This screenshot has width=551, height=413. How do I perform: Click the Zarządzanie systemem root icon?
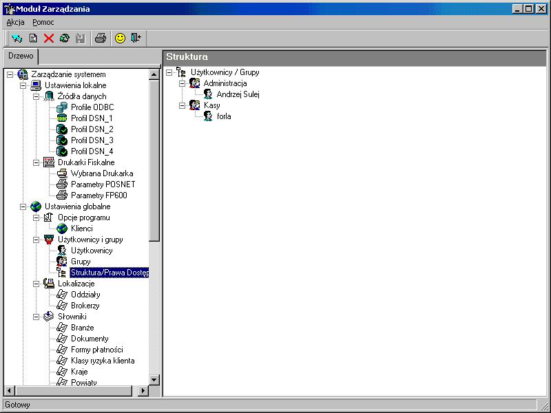pos(23,74)
